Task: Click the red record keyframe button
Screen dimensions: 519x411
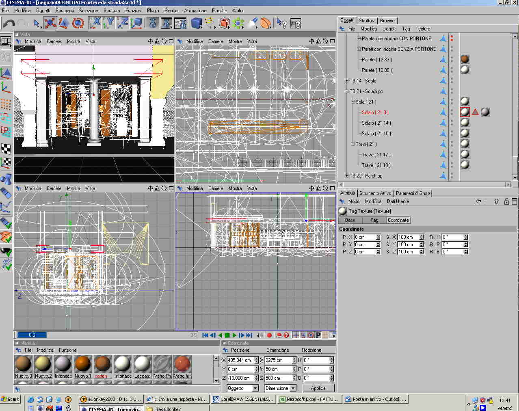Action: tap(269, 335)
